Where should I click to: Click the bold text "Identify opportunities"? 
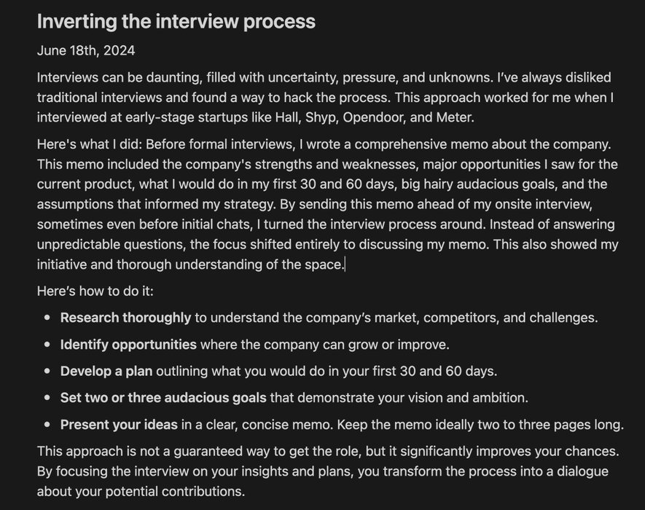(128, 345)
